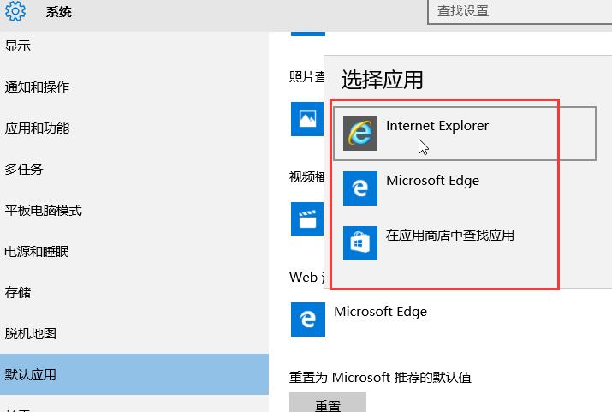Open the 显示 settings page
This screenshot has width=612, height=412.
[x=134, y=45]
